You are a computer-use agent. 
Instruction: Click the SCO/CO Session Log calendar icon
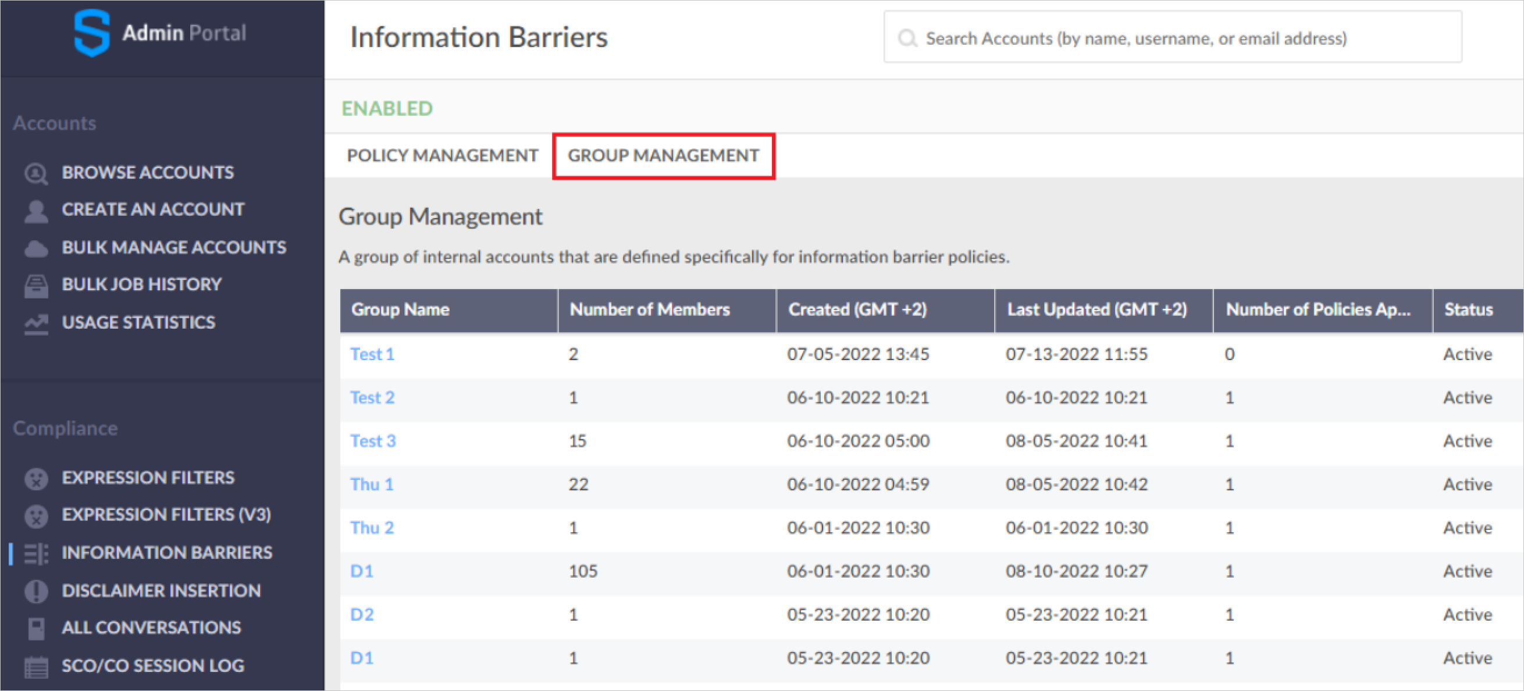pyautogui.click(x=36, y=666)
